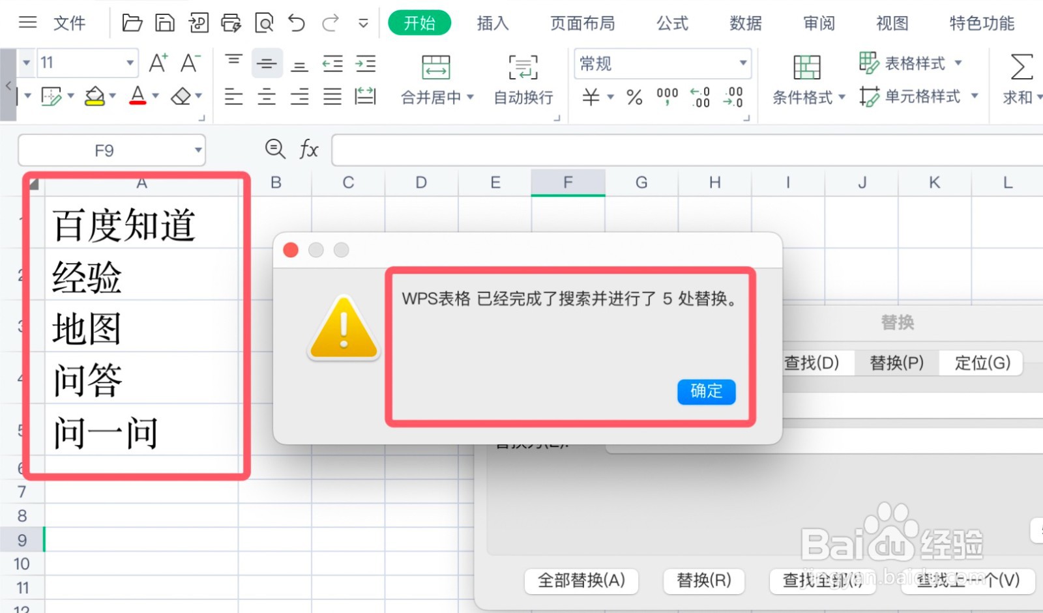
Task: Open the 常规 number format dropdown
Action: coord(742,63)
